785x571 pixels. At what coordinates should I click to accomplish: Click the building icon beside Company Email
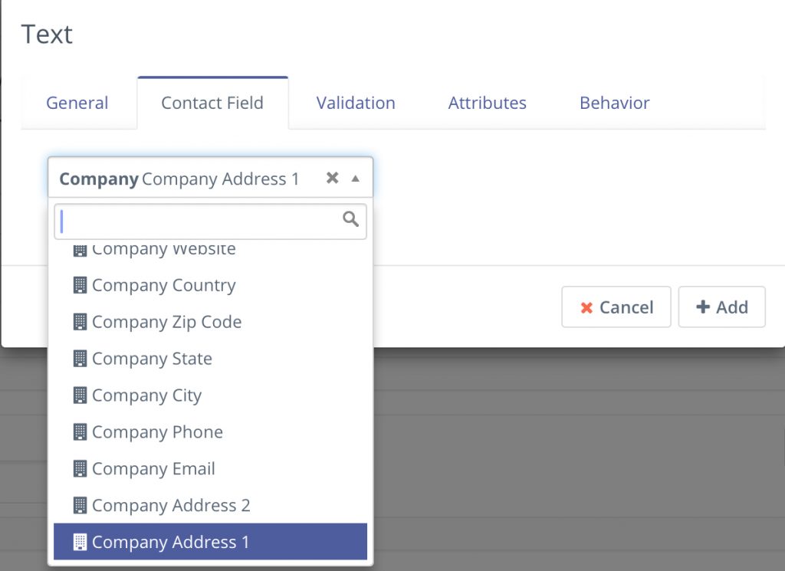point(80,468)
